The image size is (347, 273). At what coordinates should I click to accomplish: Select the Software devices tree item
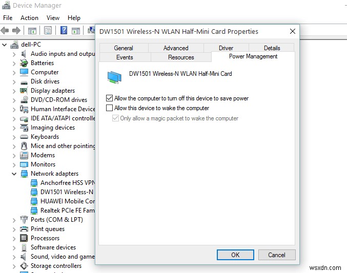53,247
